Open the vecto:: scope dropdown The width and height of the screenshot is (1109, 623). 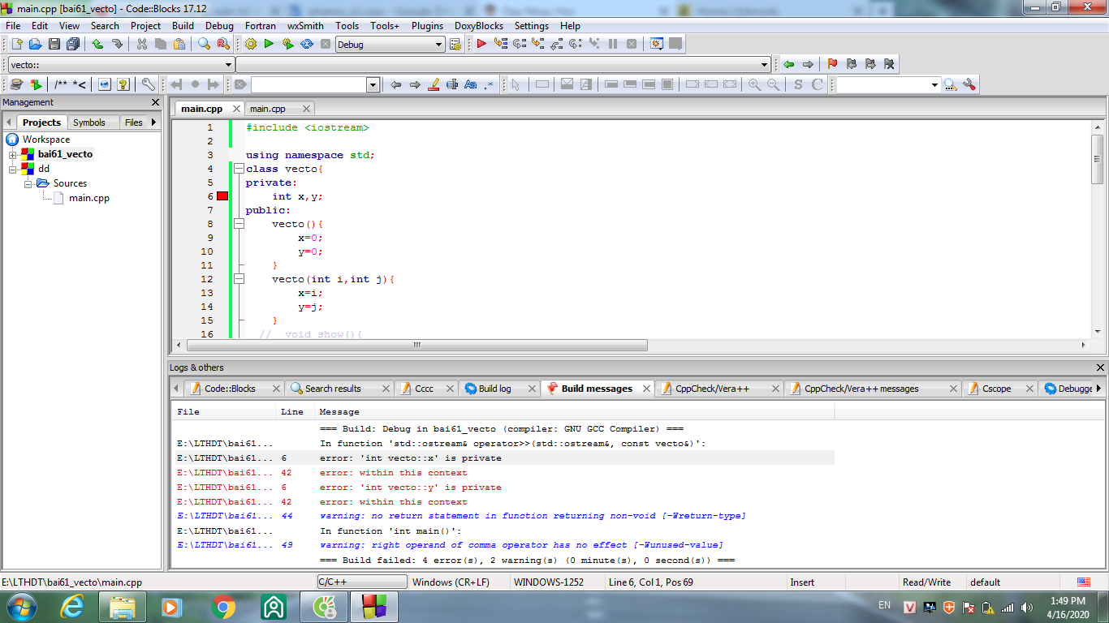pos(228,64)
